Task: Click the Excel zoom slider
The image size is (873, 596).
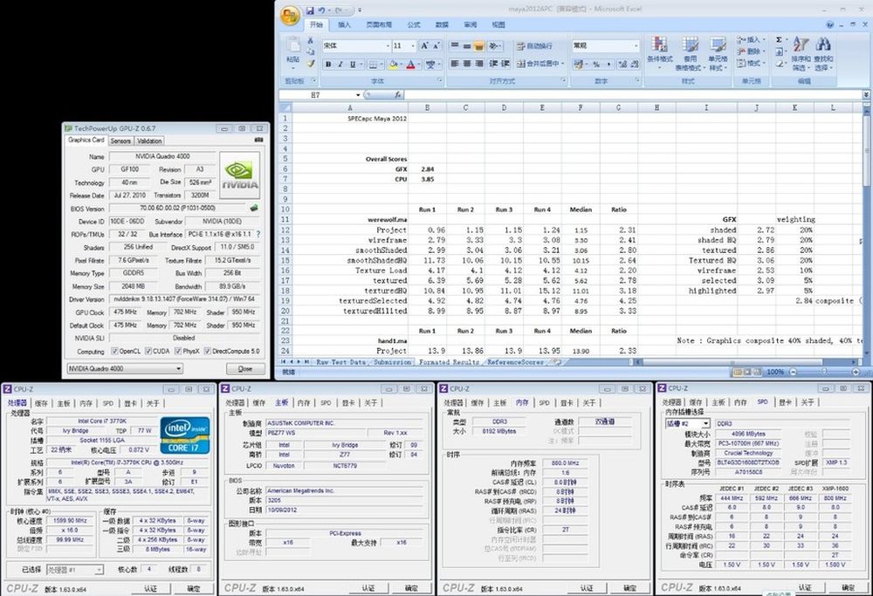Action: pos(824,372)
